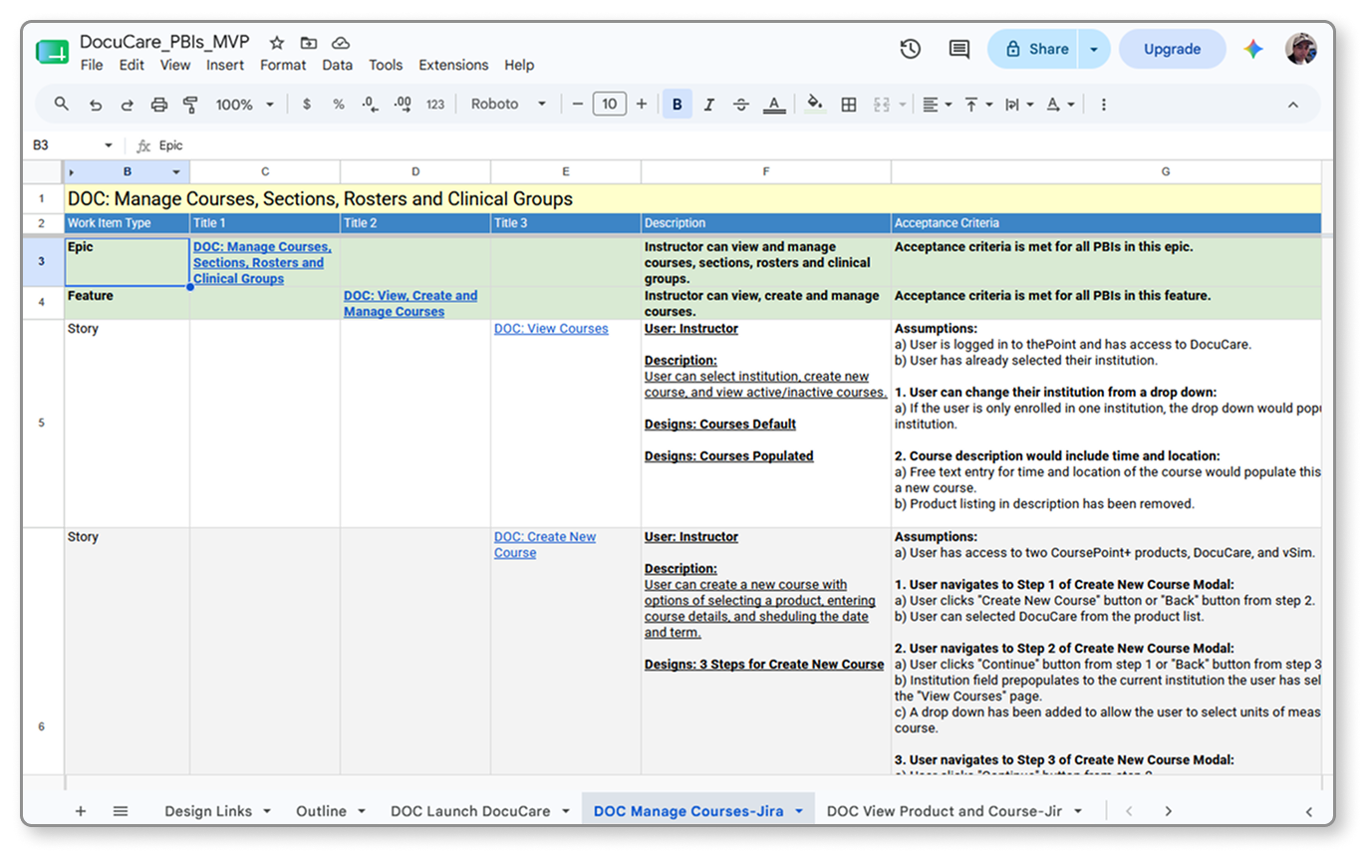Open the View menu
Viewport: 1362px width, 853px height.
coord(175,65)
